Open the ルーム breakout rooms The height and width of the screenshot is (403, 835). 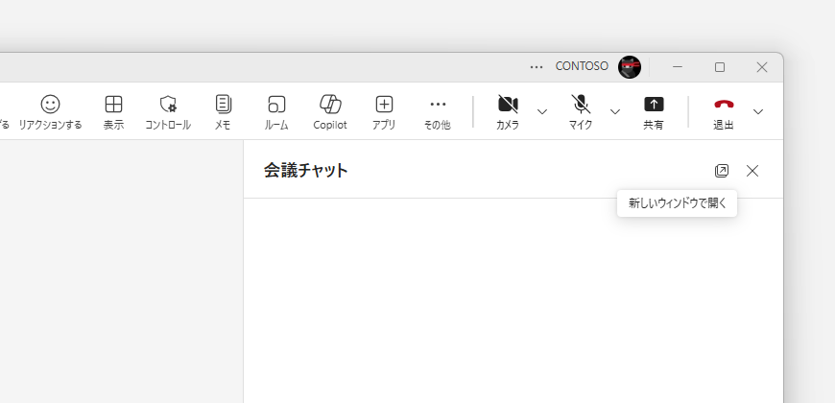click(x=276, y=111)
